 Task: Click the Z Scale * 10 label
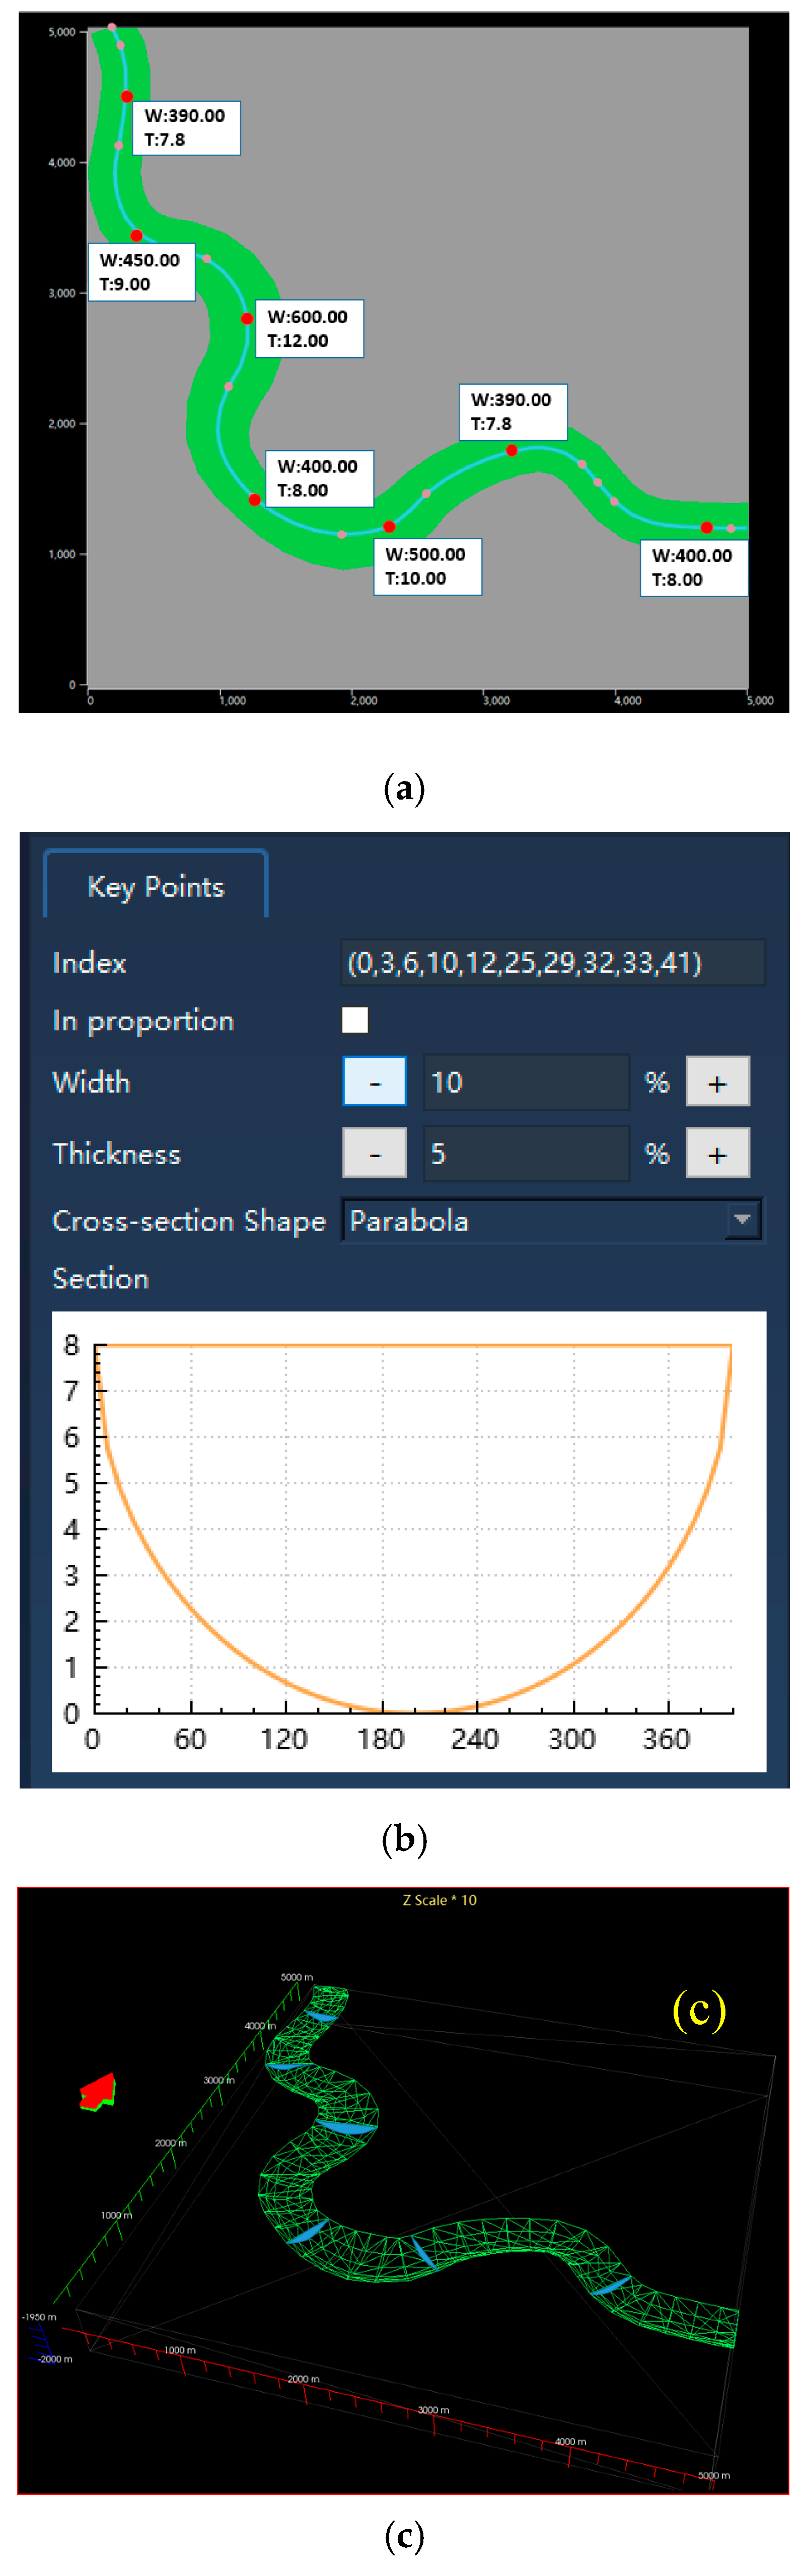pos(440,1900)
